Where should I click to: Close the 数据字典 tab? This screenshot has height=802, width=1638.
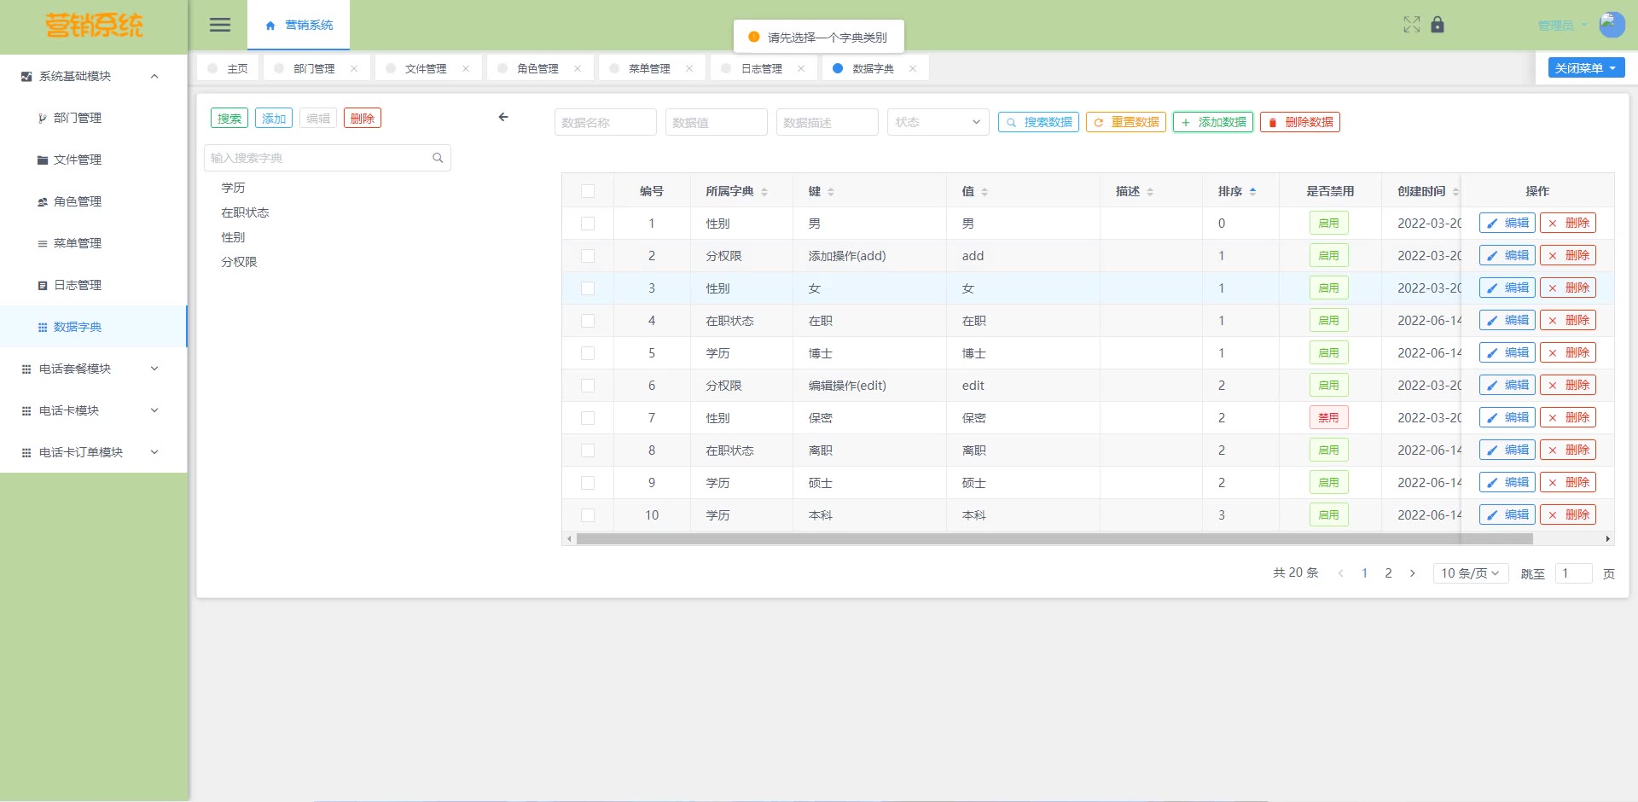(913, 68)
